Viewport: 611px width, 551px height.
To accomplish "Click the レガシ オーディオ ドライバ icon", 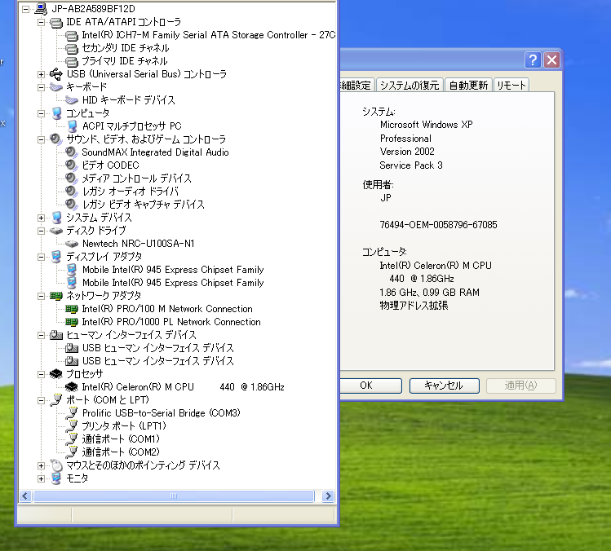I will tap(72, 192).
